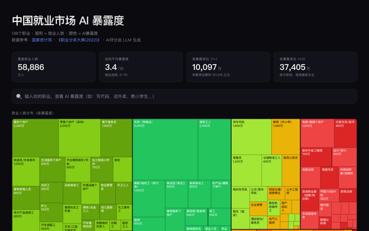Select the 政府公务员 tile
369x231 pixels.
tap(291, 170)
